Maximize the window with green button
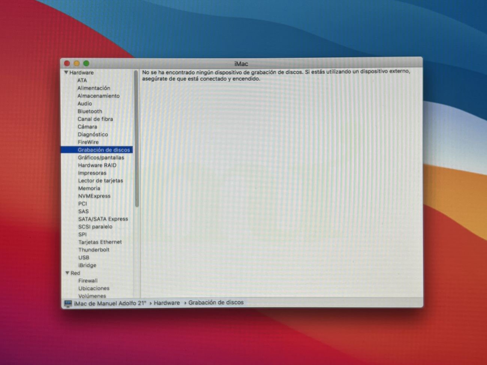The image size is (487, 365). coord(86,63)
